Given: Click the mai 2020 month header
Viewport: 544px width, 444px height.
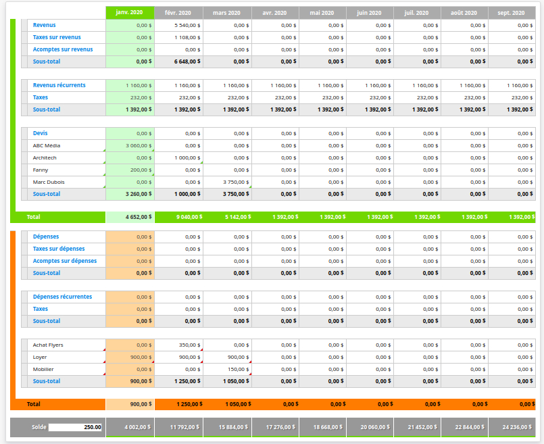Looking at the screenshot, I should point(322,13).
